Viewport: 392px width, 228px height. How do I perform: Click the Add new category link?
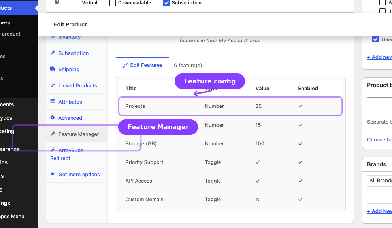point(379,57)
